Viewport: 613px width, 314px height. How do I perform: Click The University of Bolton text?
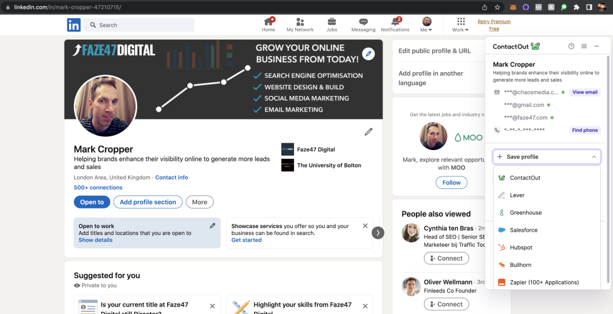click(329, 165)
